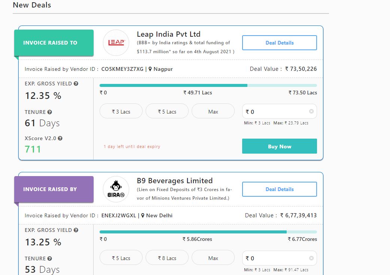Focus the Leap India amount input field
The height and width of the screenshot is (275, 390).
pyautogui.click(x=279, y=112)
